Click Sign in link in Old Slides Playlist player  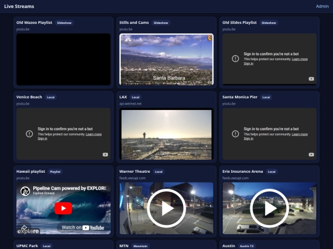249,63
